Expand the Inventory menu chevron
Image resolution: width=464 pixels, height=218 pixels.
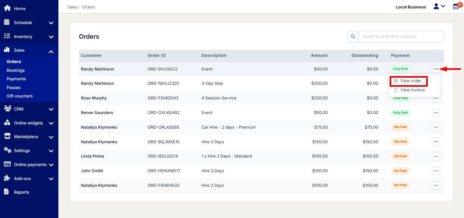click(x=51, y=37)
